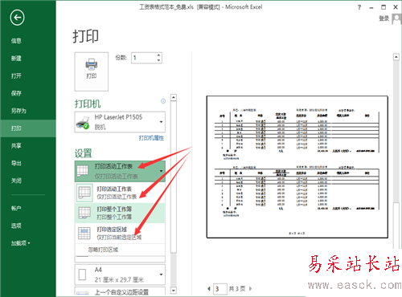Click the preview scroll-up arrow
402x297 pixels.
coord(396,57)
